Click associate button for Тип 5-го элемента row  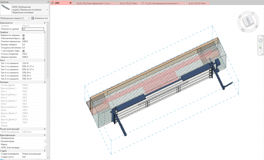point(45,76)
